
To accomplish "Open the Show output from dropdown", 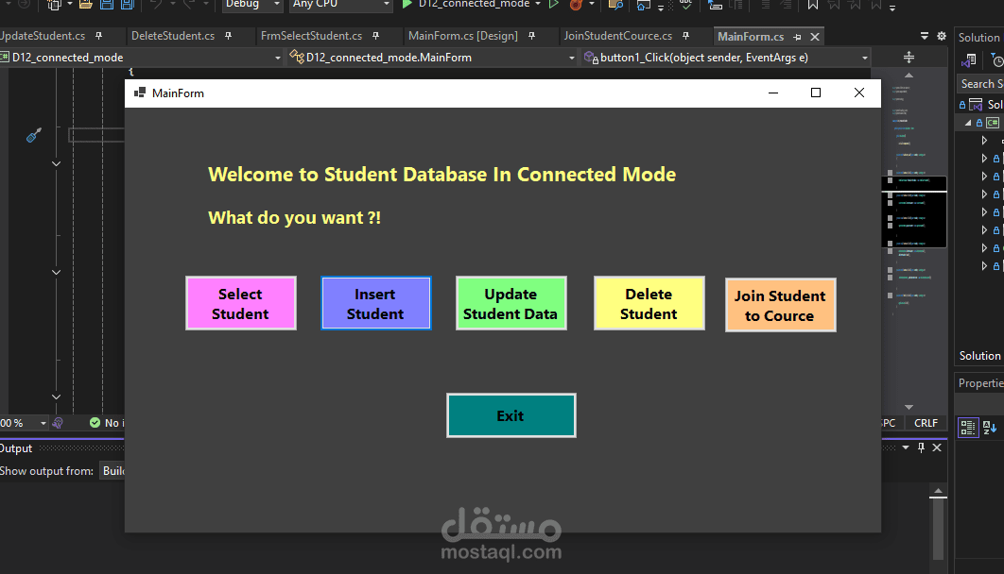I will pyautogui.click(x=113, y=471).
